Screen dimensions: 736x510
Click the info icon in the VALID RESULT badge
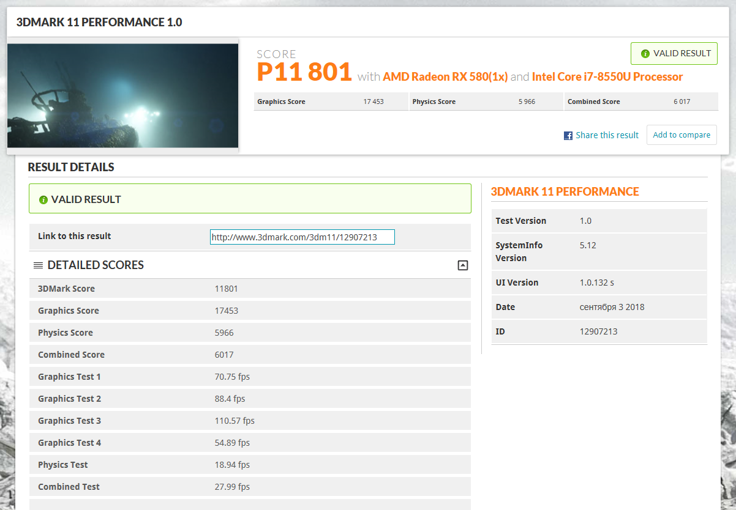pos(645,54)
